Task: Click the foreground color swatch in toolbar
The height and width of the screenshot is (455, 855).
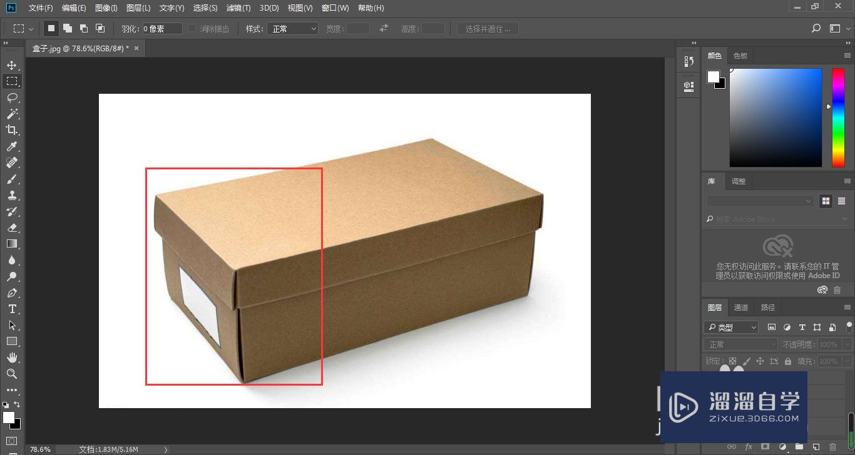Action: [x=8, y=417]
